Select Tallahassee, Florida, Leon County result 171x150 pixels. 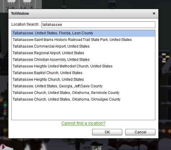click(83, 33)
